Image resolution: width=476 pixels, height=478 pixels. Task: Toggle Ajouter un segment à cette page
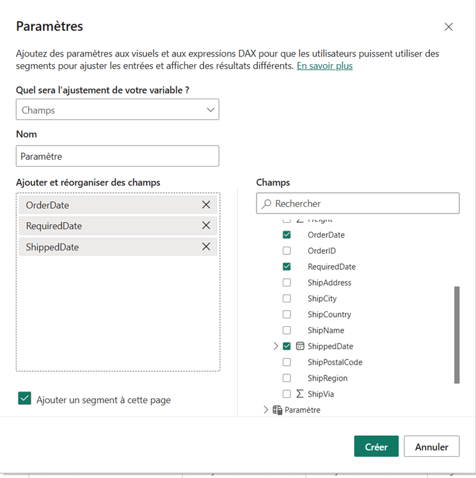(25, 399)
